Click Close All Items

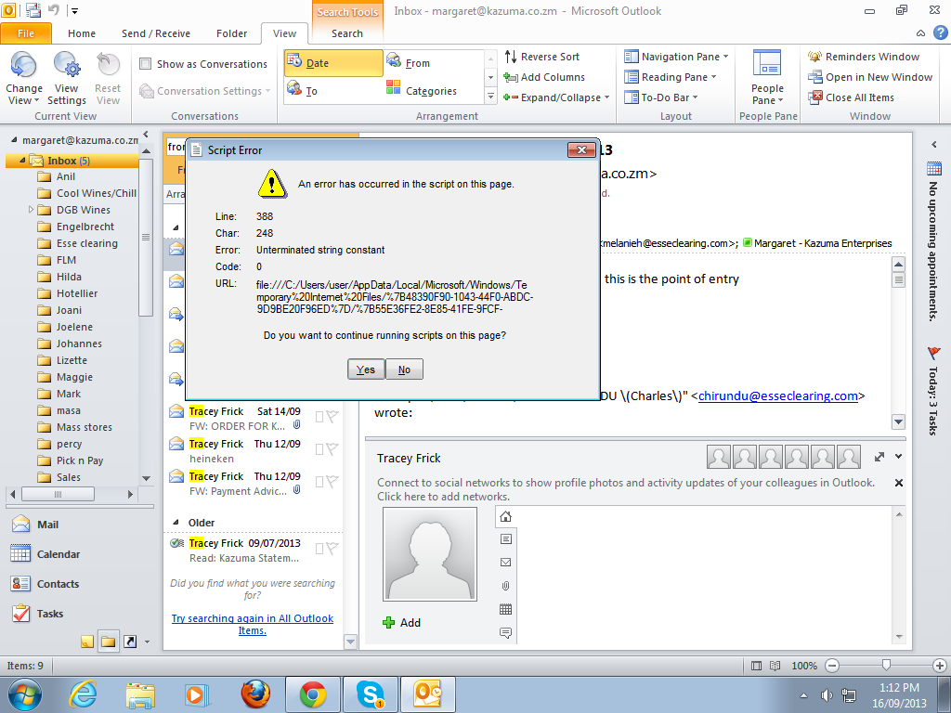pyautogui.click(x=851, y=97)
